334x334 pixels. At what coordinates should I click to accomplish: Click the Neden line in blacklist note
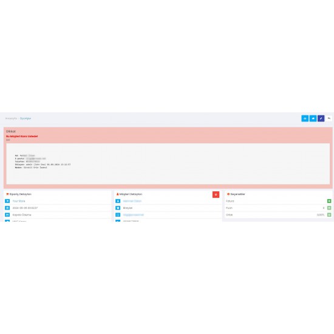(31, 168)
